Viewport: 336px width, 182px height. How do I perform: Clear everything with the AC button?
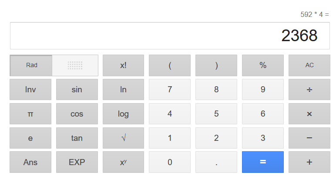tap(309, 65)
